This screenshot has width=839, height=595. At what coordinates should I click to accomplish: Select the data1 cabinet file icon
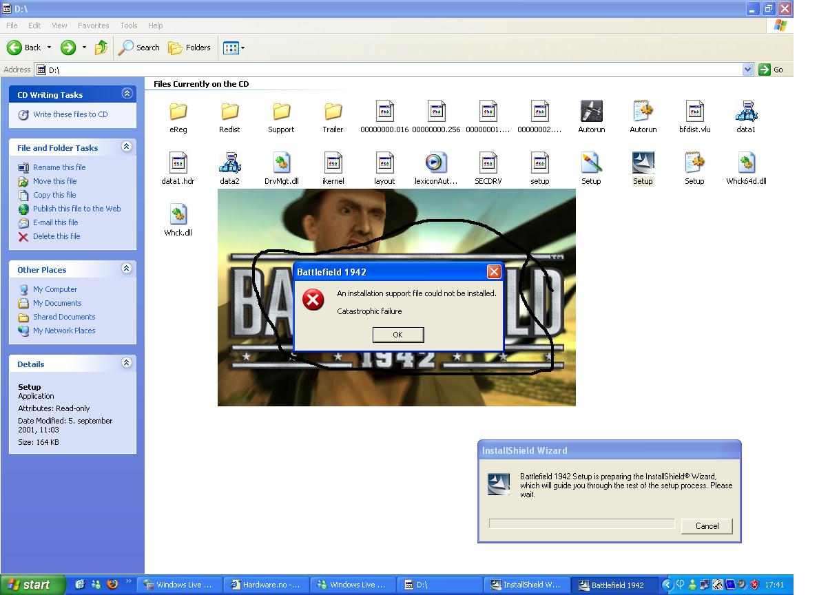tap(746, 111)
